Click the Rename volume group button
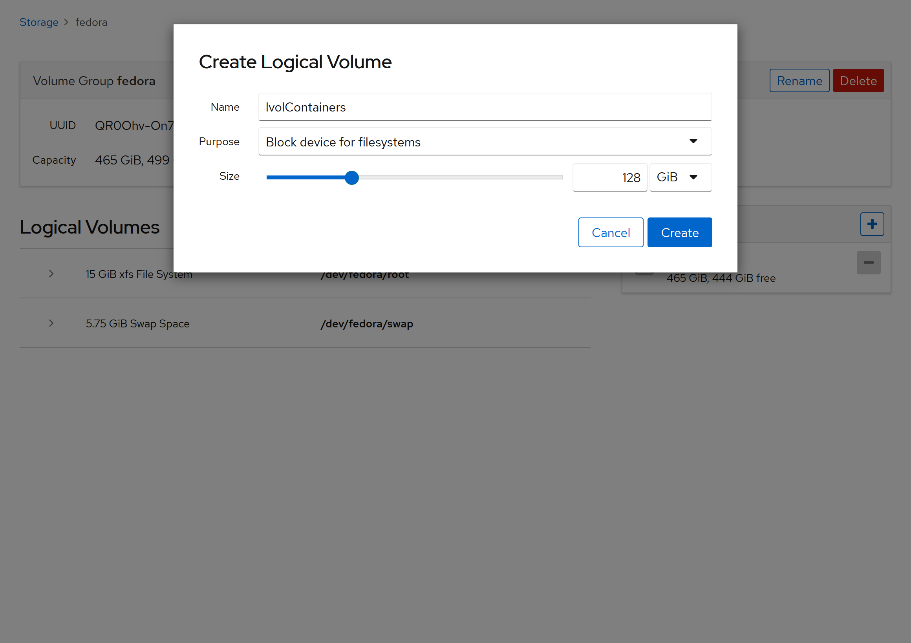The height and width of the screenshot is (643, 911). click(x=799, y=81)
